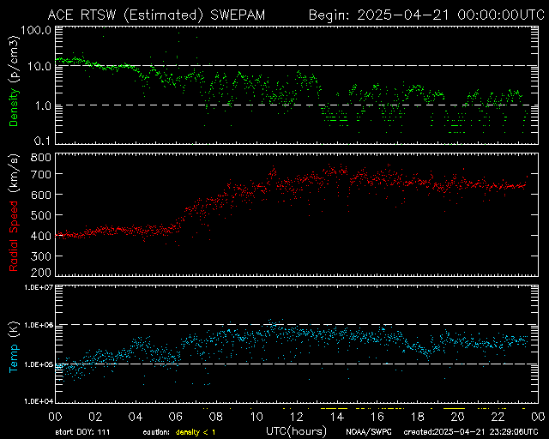Click the '08' hour label on time axis
Viewport: 549px width, 439px height.
pyautogui.click(x=216, y=417)
